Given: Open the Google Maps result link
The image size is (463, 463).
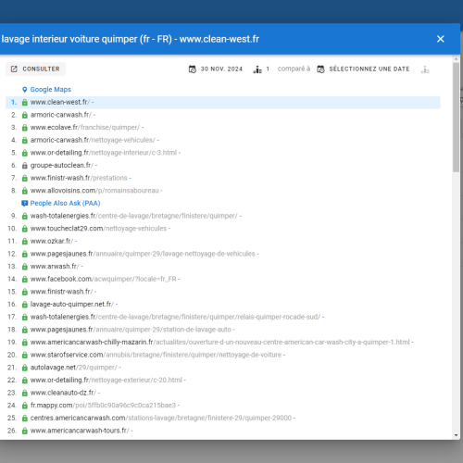Looking at the screenshot, I should 51,90.
